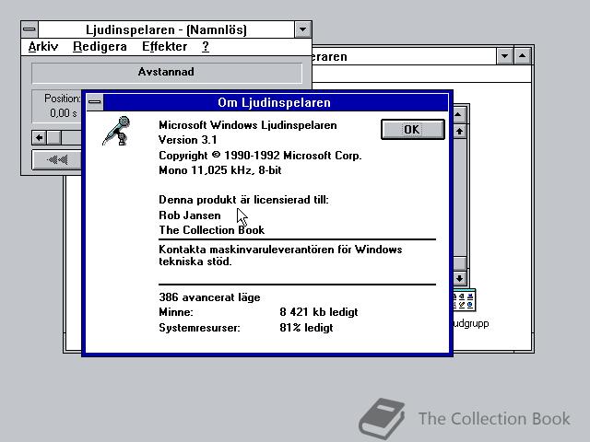Click the minimize arrow of the background window
The image size is (590, 442).
pos(504,56)
